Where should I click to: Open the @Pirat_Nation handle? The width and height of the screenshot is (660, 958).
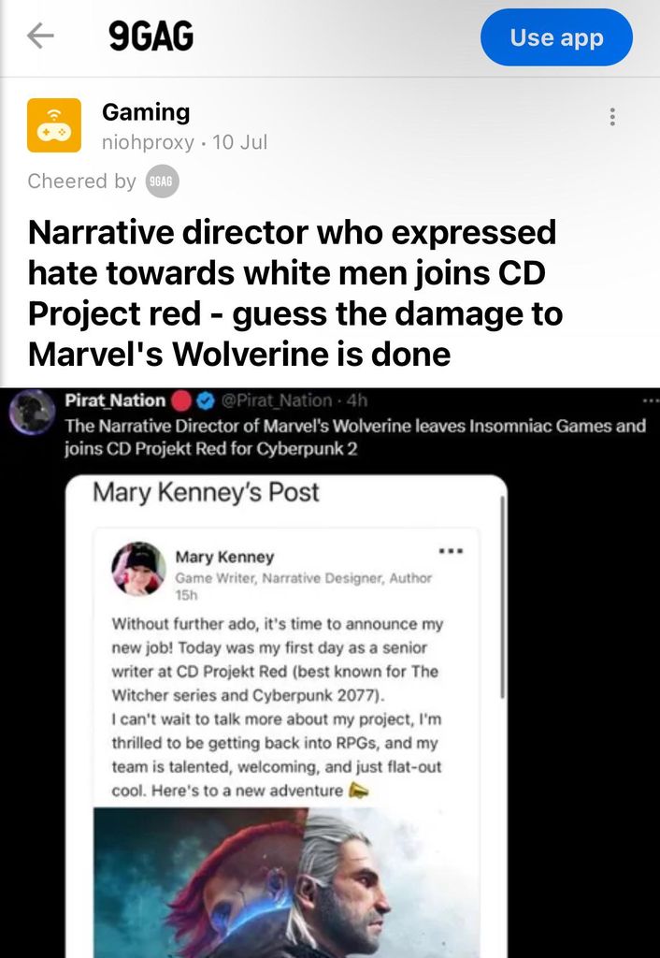tap(276, 400)
